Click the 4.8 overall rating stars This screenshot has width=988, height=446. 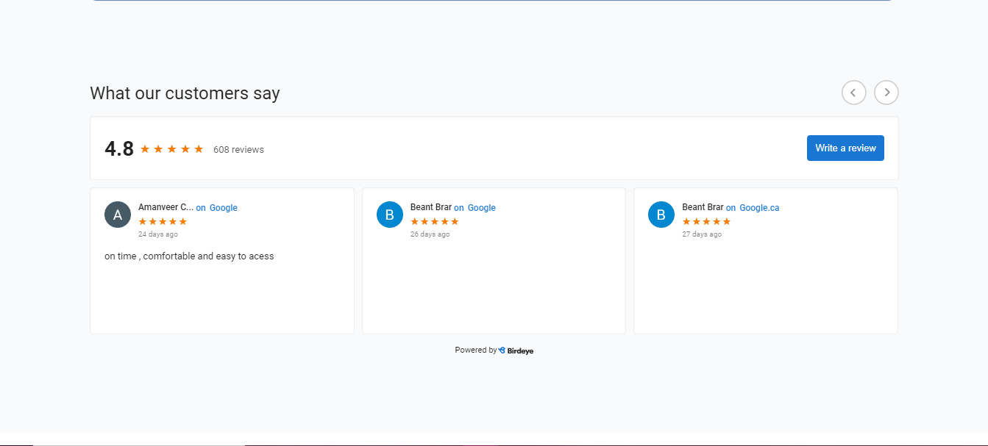point(171,149)
